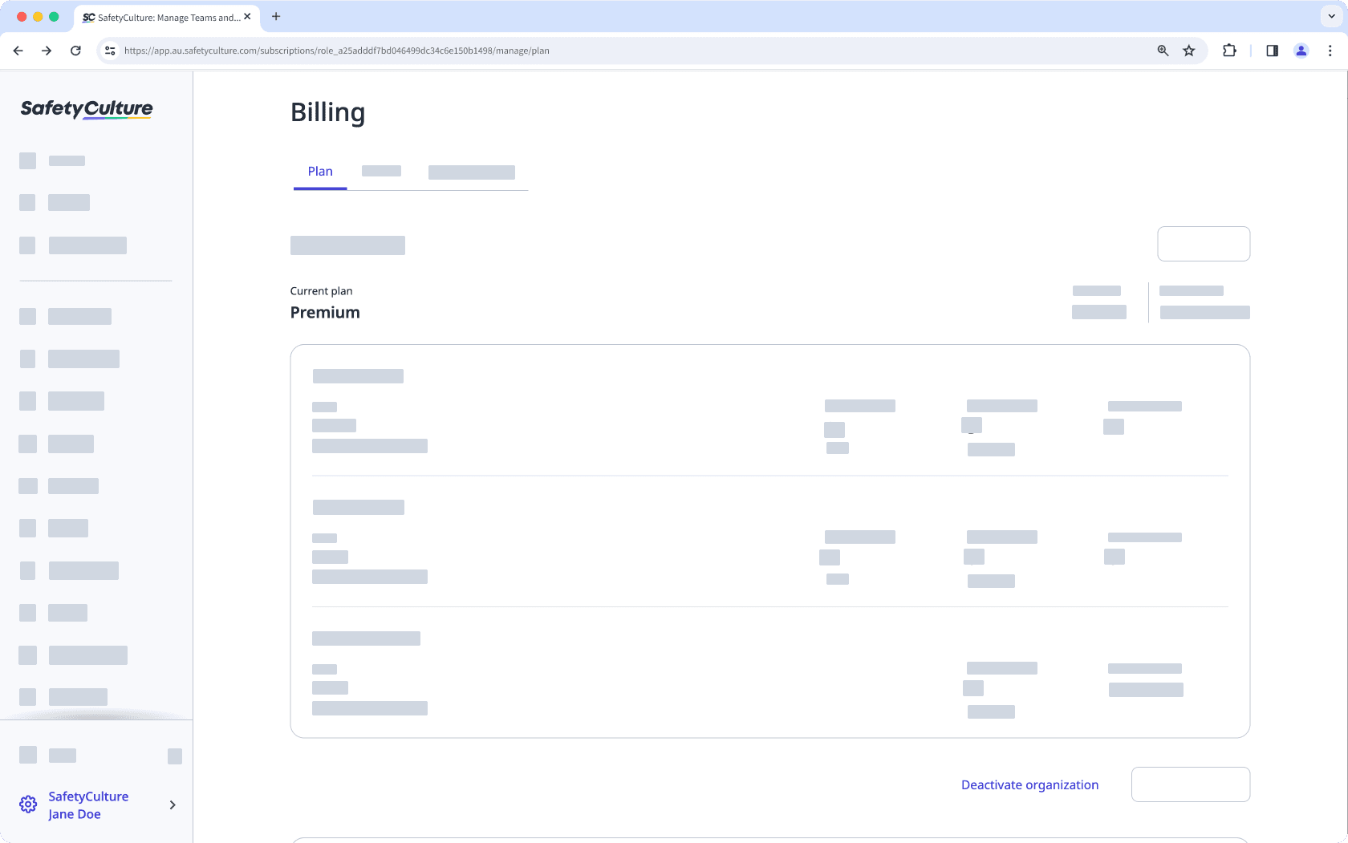Bookmark this page using the star icon

1189,51
